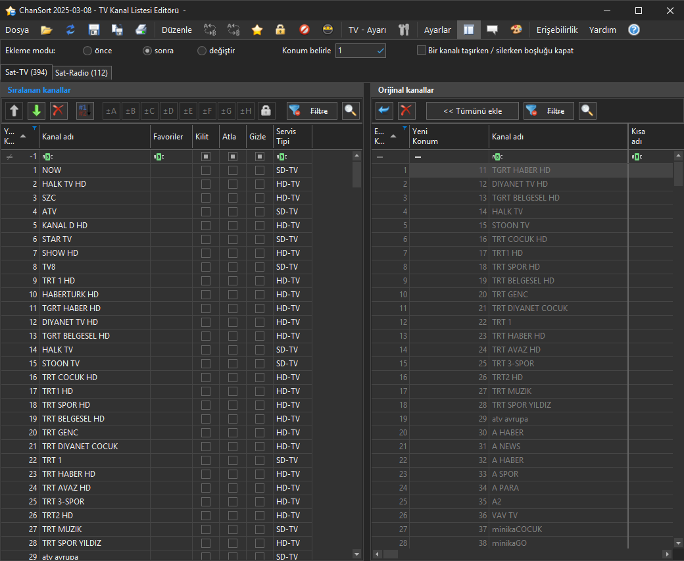Click the red skip/prohibit icon

click(304, 30)
